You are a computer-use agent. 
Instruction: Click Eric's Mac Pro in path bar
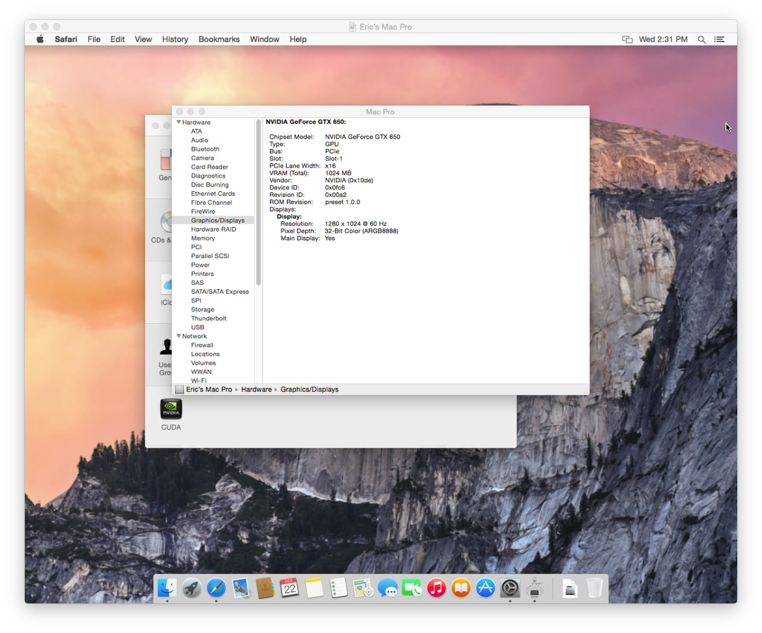click(x=209, y=390)
